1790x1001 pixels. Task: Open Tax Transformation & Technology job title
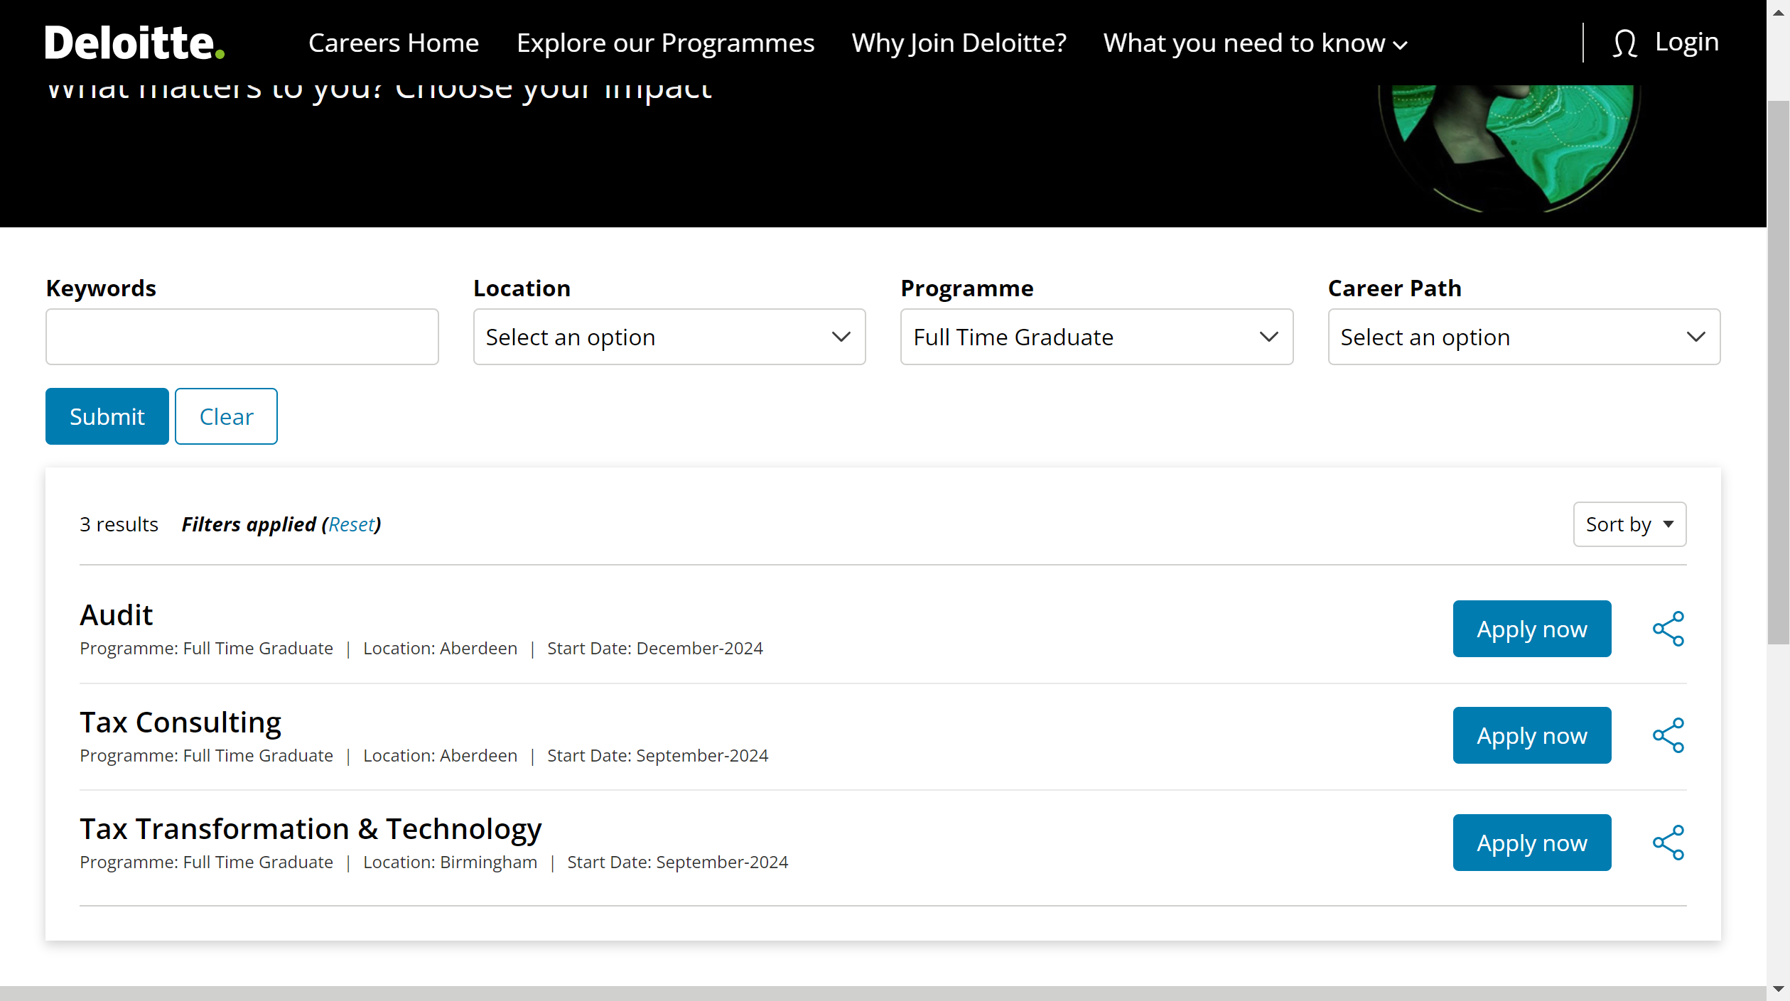311,828
